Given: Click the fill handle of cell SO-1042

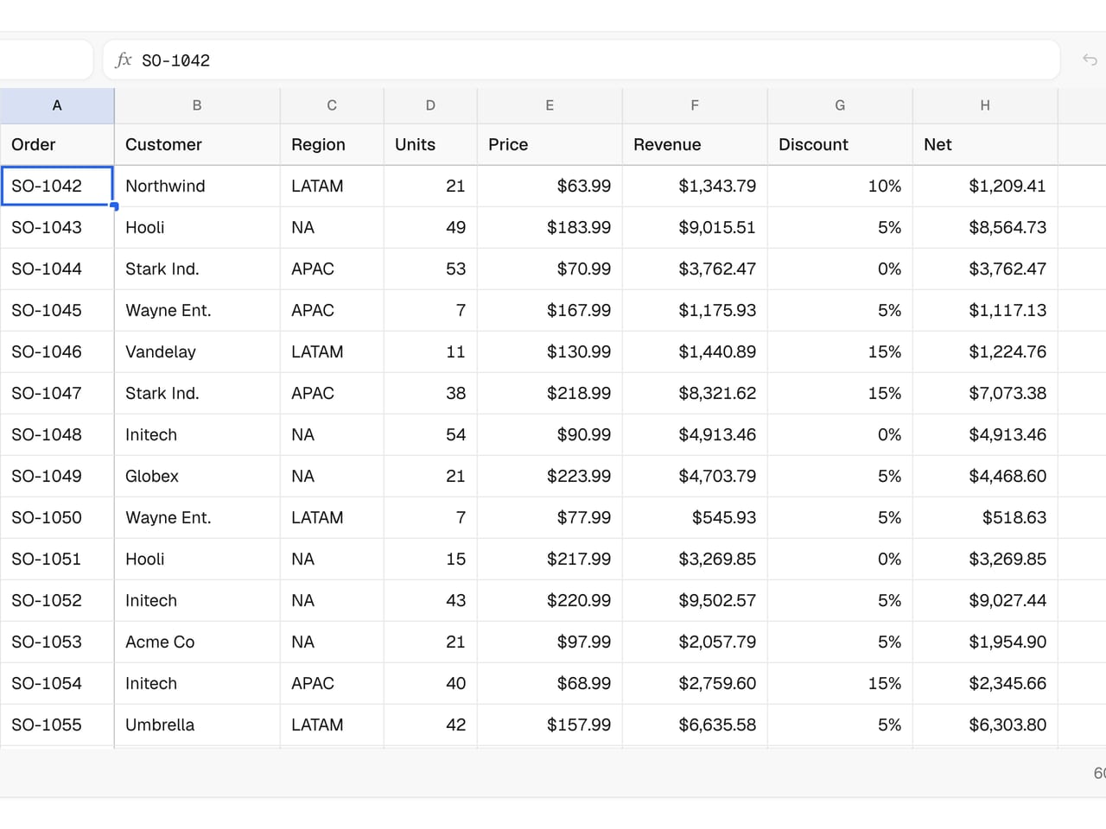Looking at the screenshot, I should pos(114,206).
